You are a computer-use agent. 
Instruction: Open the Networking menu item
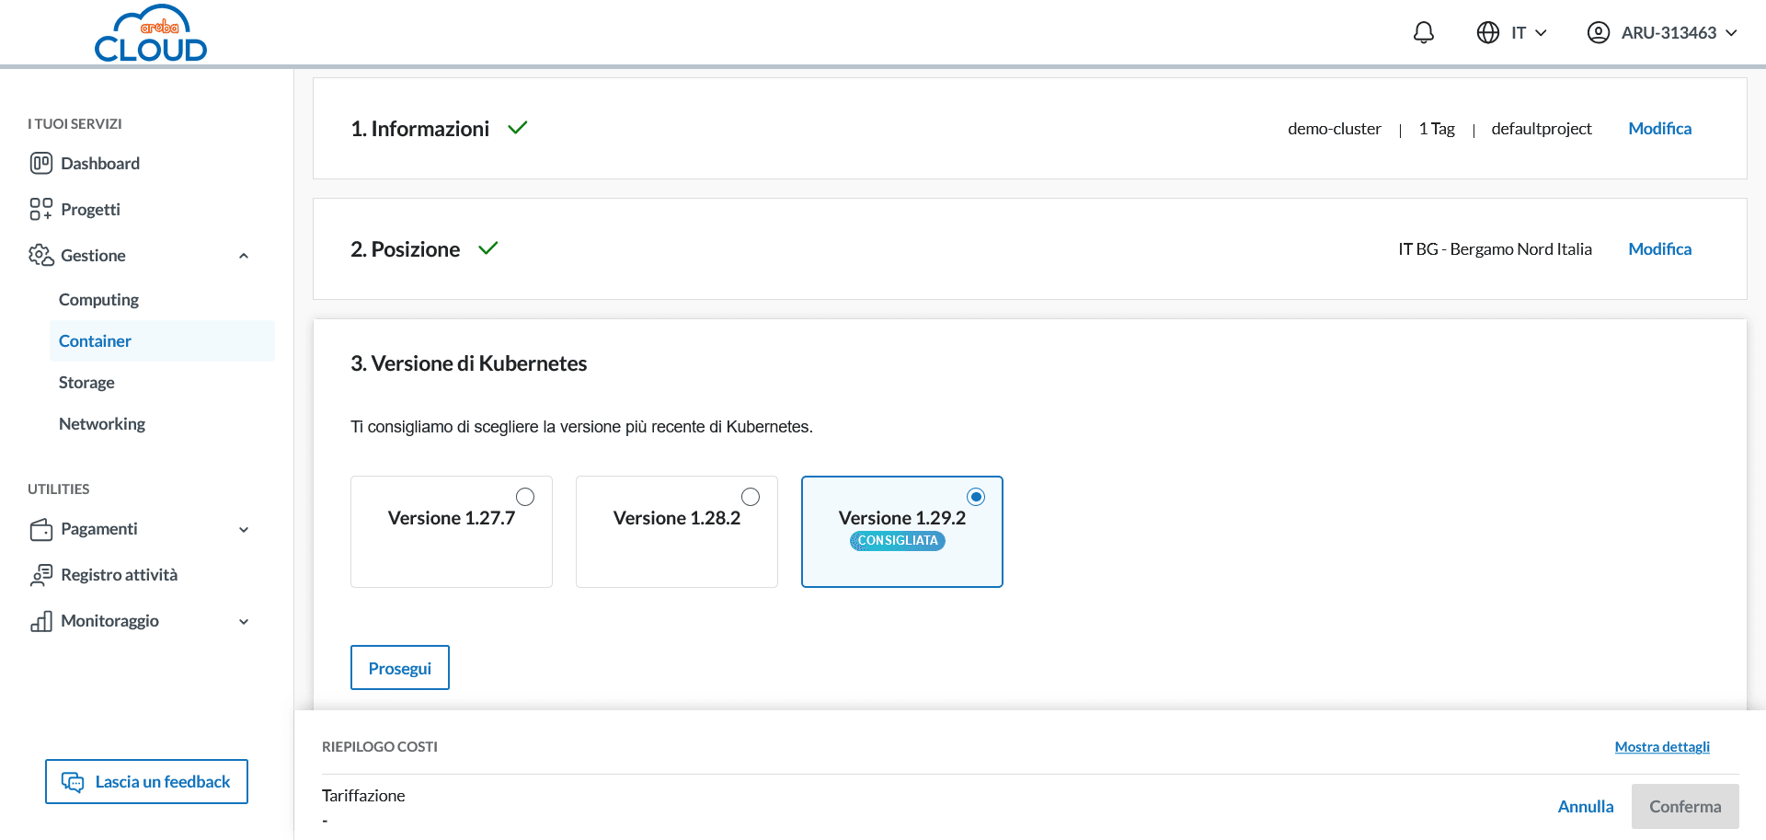pos(102,424)
